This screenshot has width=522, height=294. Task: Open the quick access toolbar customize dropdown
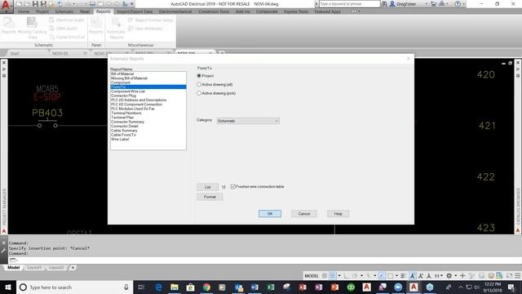pyautogui.click(x=132, y=4)
